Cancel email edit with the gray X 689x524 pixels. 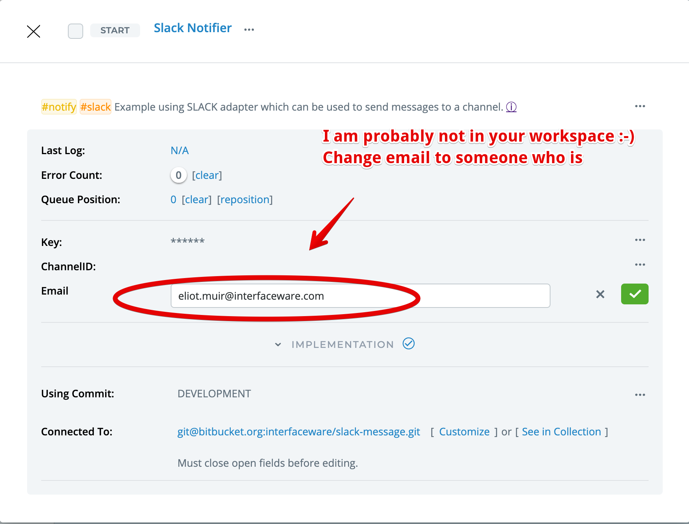[600, 294]
